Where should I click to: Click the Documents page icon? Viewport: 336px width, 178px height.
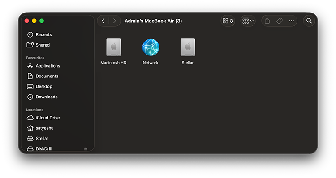click(30, 76)
